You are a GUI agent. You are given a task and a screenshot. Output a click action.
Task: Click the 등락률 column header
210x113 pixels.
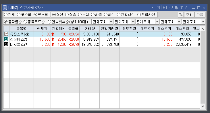click(x=73, y=29)
